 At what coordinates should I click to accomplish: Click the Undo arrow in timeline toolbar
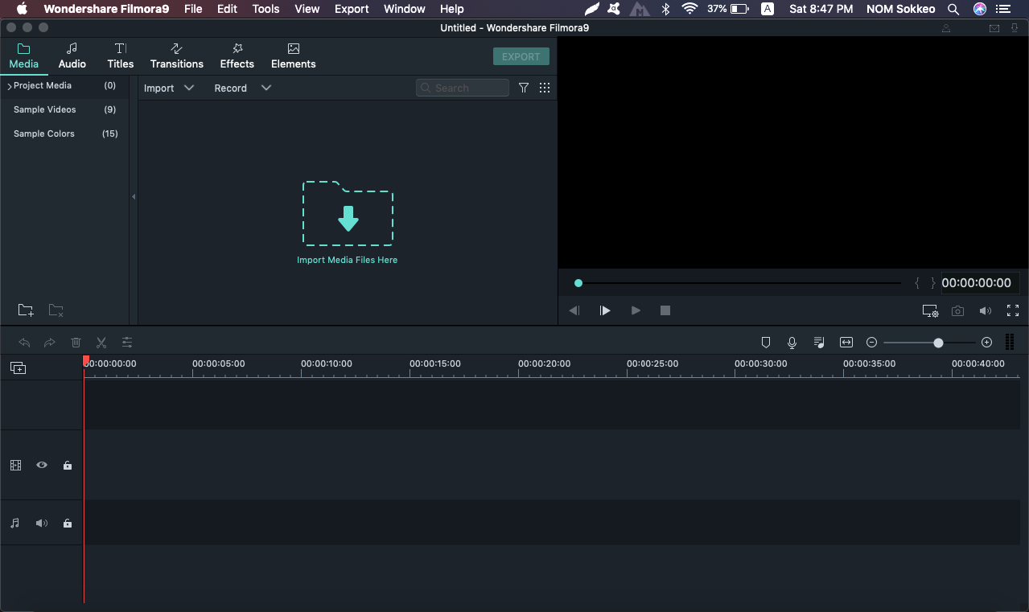point(25,343)
